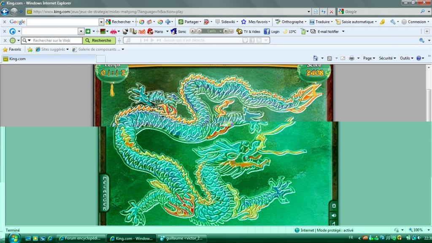Open a new blank tab

coord(101,59)
